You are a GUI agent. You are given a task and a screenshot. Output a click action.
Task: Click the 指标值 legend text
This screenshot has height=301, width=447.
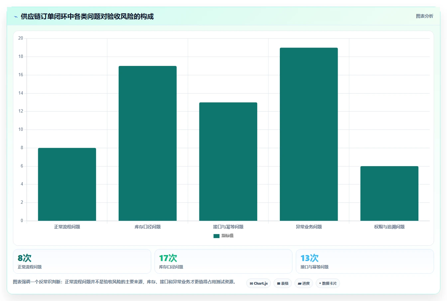(x=228, y=236)
